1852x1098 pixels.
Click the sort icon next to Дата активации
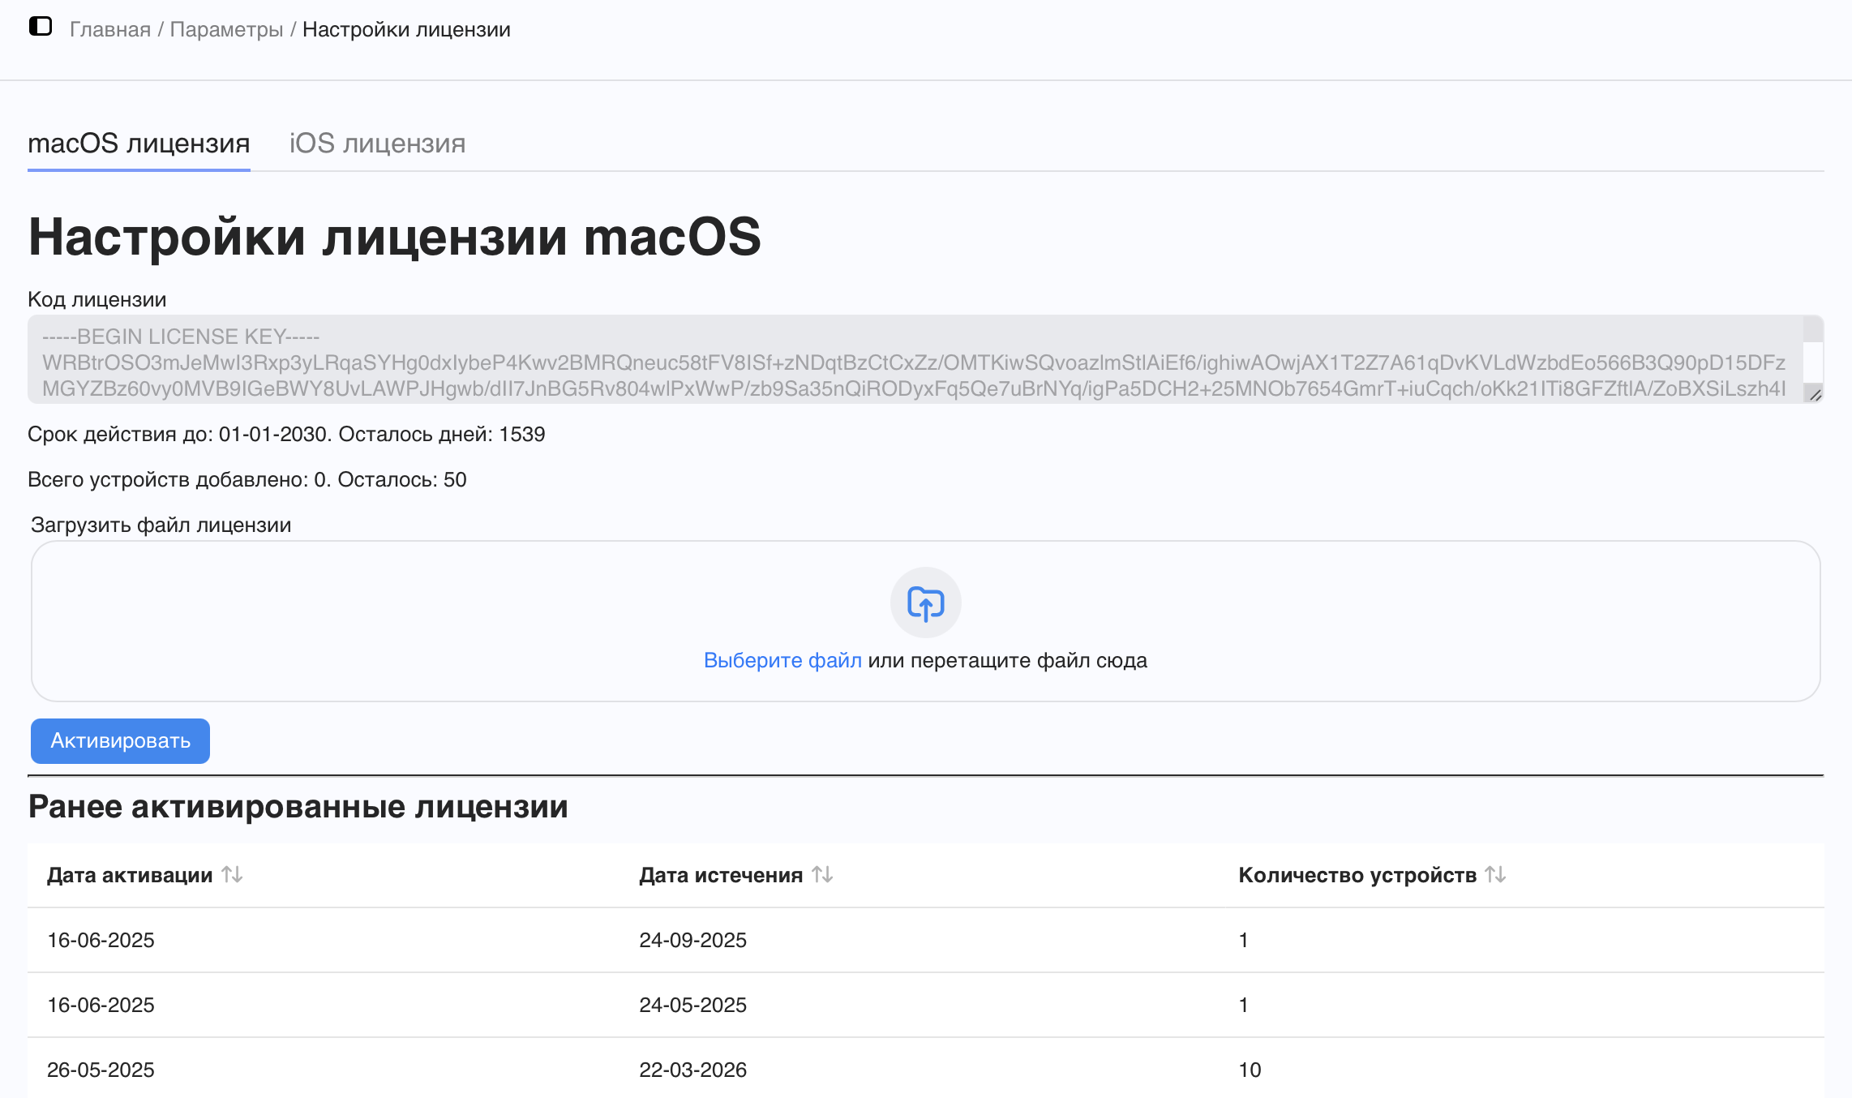coord(233,875)
